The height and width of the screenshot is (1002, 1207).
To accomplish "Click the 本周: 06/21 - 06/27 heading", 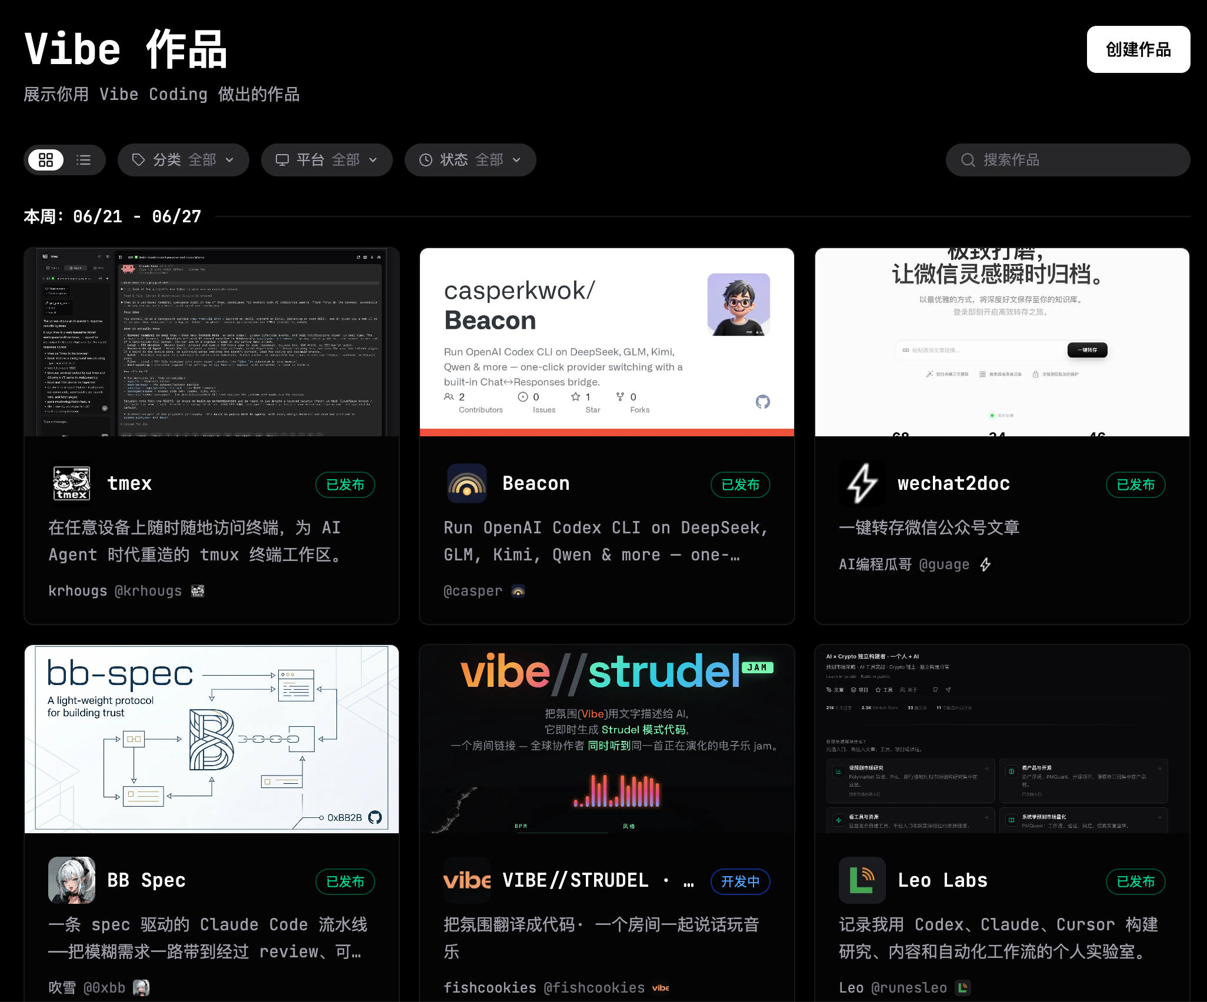I will click(x=112, y=216).
